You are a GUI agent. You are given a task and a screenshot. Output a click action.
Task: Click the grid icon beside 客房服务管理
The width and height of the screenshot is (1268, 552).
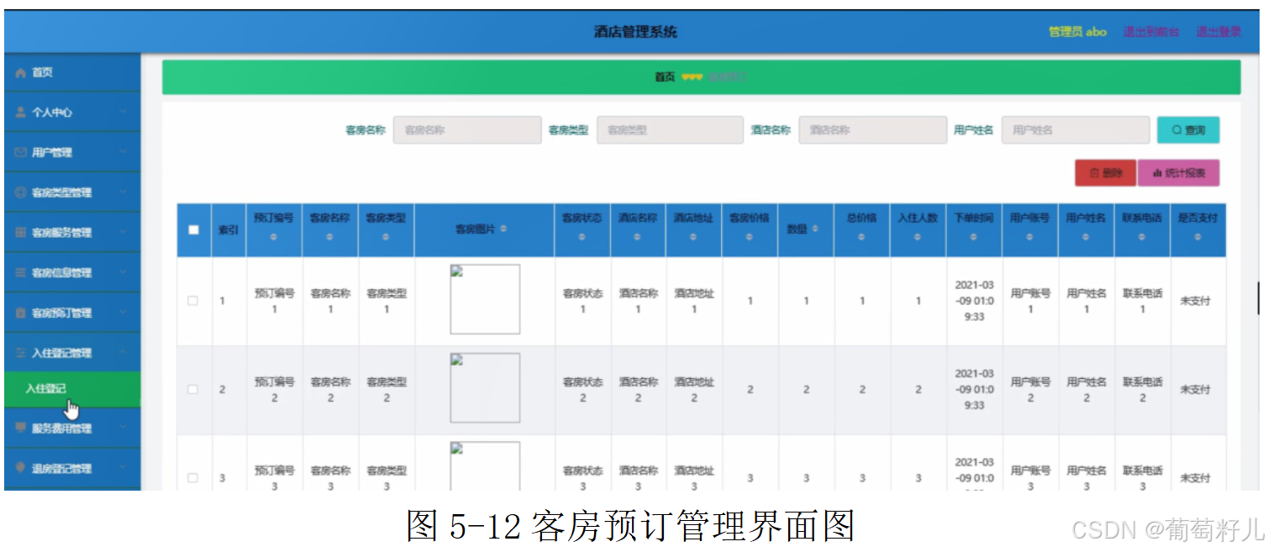tap(19, 232)
